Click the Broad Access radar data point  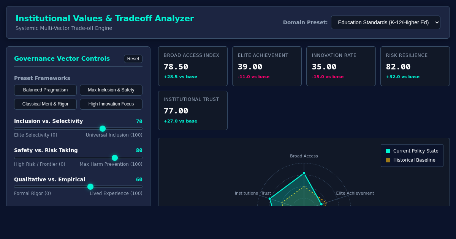click(x=304, y=173)
